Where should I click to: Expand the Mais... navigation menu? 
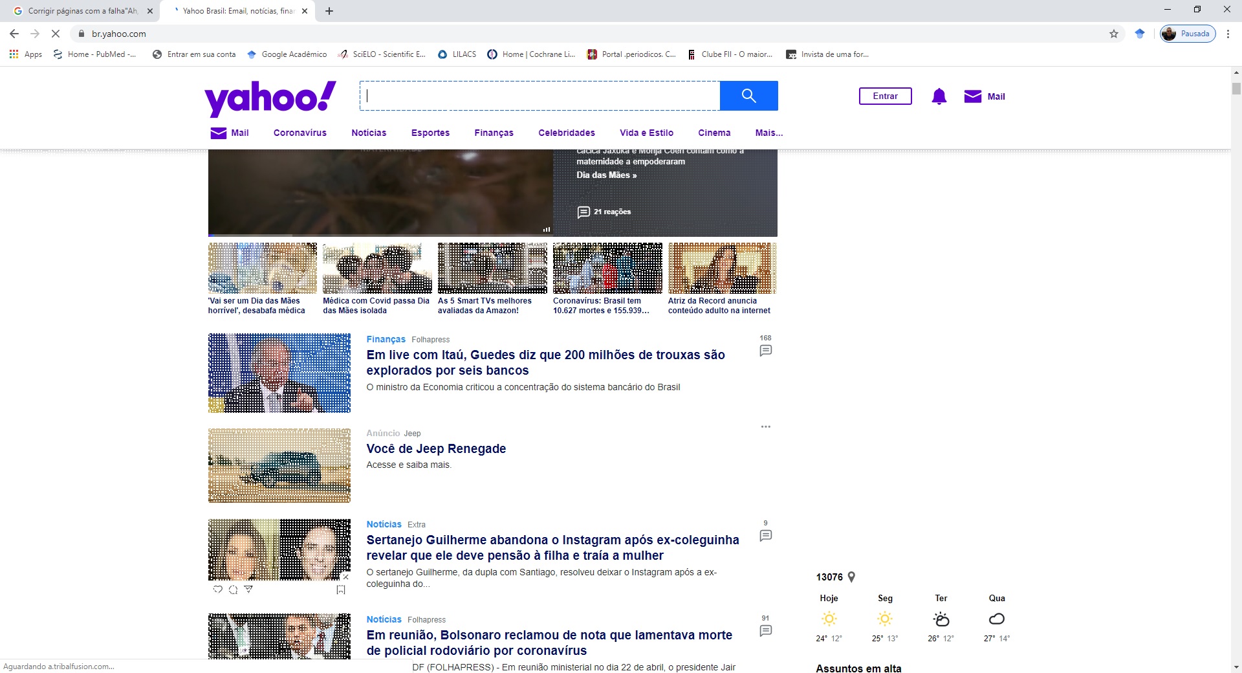[769, 133]
